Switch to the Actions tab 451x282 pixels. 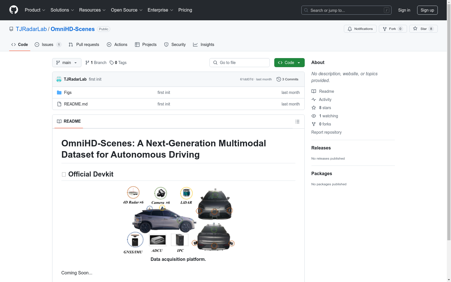coord(117,45)
